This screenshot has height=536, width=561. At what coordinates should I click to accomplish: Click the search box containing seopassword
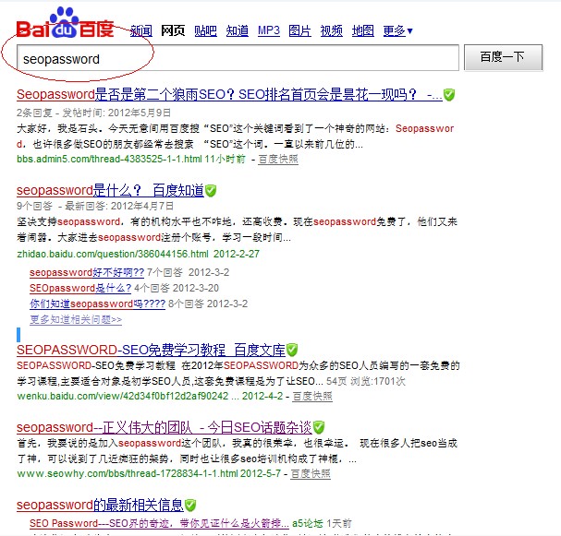click(238, 58)
